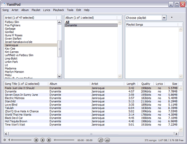Open the Lyrics menu

46,10
